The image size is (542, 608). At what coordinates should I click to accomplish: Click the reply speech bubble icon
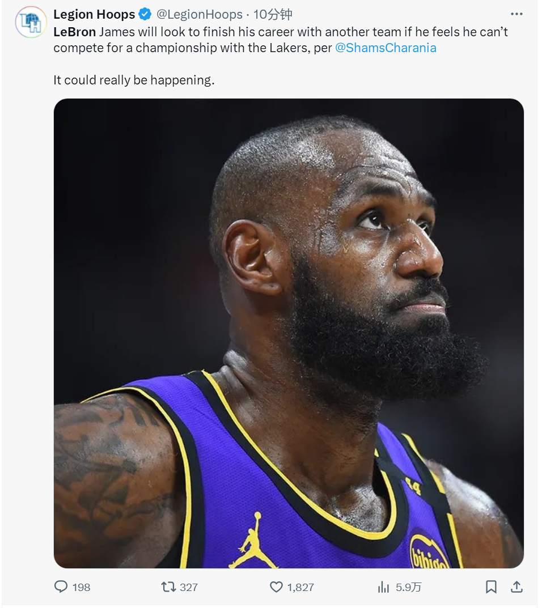pos(61,586)
